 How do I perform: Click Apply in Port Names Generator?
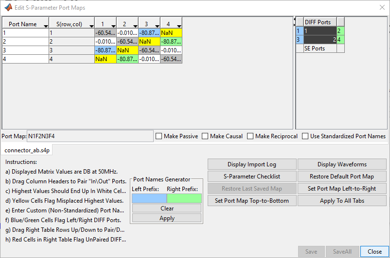pos(167,218)
